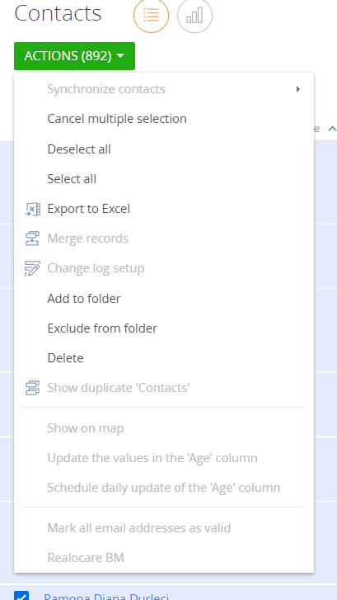Open the ACTIONS (892) dropdown
The image size is (337, 600).
tap(74, 56)
